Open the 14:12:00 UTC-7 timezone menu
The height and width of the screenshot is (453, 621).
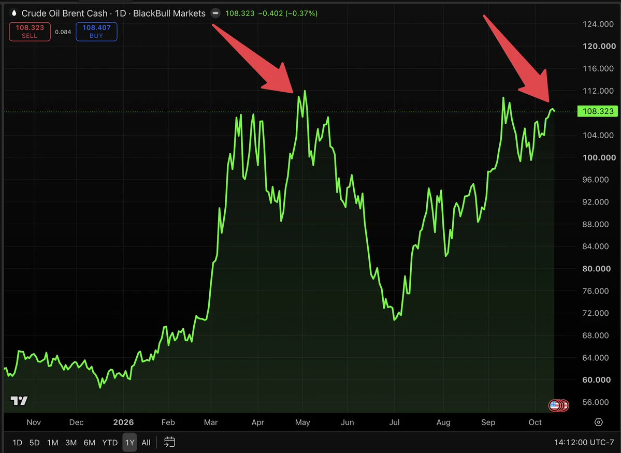click(x=584, y=442)
